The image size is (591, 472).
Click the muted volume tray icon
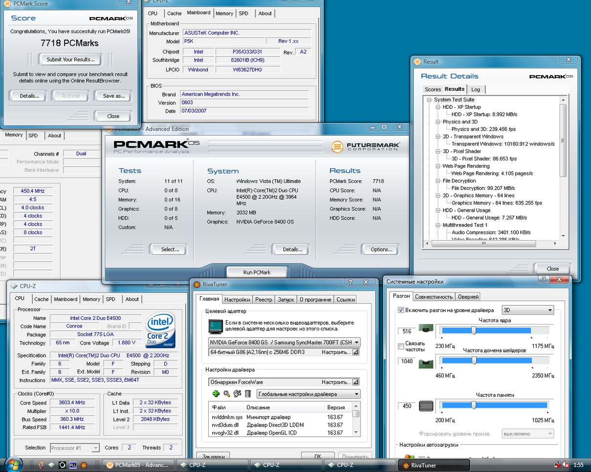click(565, 465)
